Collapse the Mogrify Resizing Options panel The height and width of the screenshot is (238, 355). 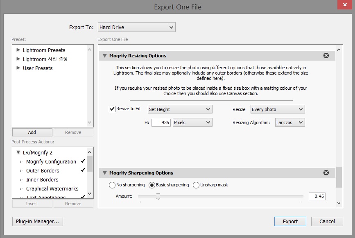coord(105,56)
